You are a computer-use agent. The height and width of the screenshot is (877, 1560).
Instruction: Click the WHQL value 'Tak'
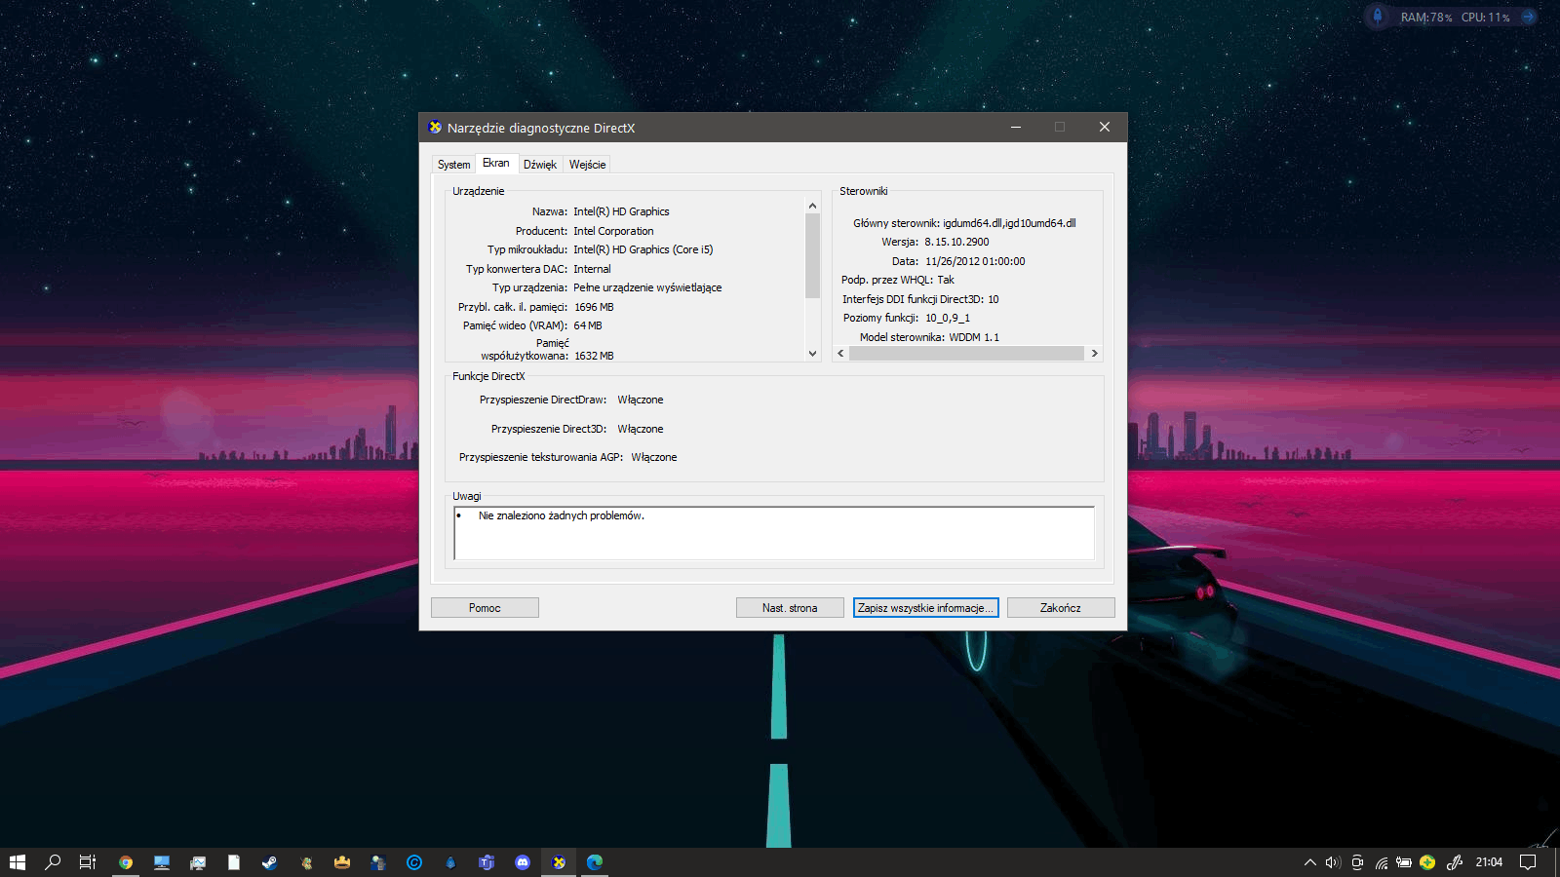click(946, 280)
